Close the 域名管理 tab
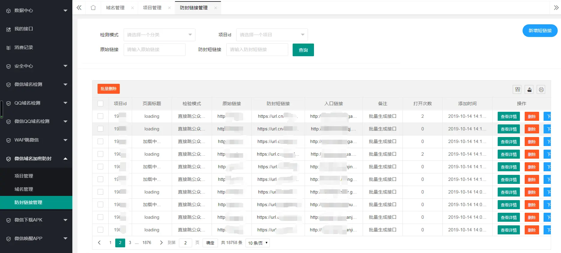Image resolution: width=561 pixels, height=253 pixels. tap(132, 8)
